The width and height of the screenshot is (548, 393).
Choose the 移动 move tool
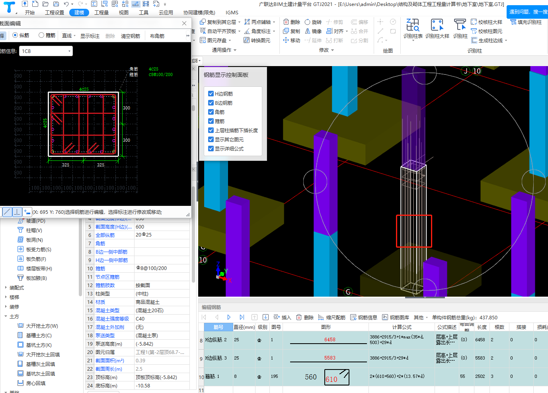291,40
